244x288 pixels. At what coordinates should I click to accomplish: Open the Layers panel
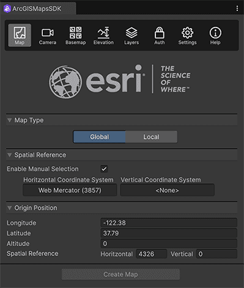(131, 36)
